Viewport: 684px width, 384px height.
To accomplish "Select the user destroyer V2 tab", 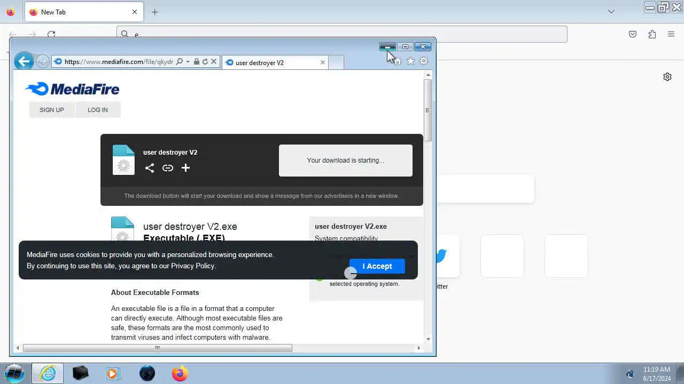I will pos(275,62).
